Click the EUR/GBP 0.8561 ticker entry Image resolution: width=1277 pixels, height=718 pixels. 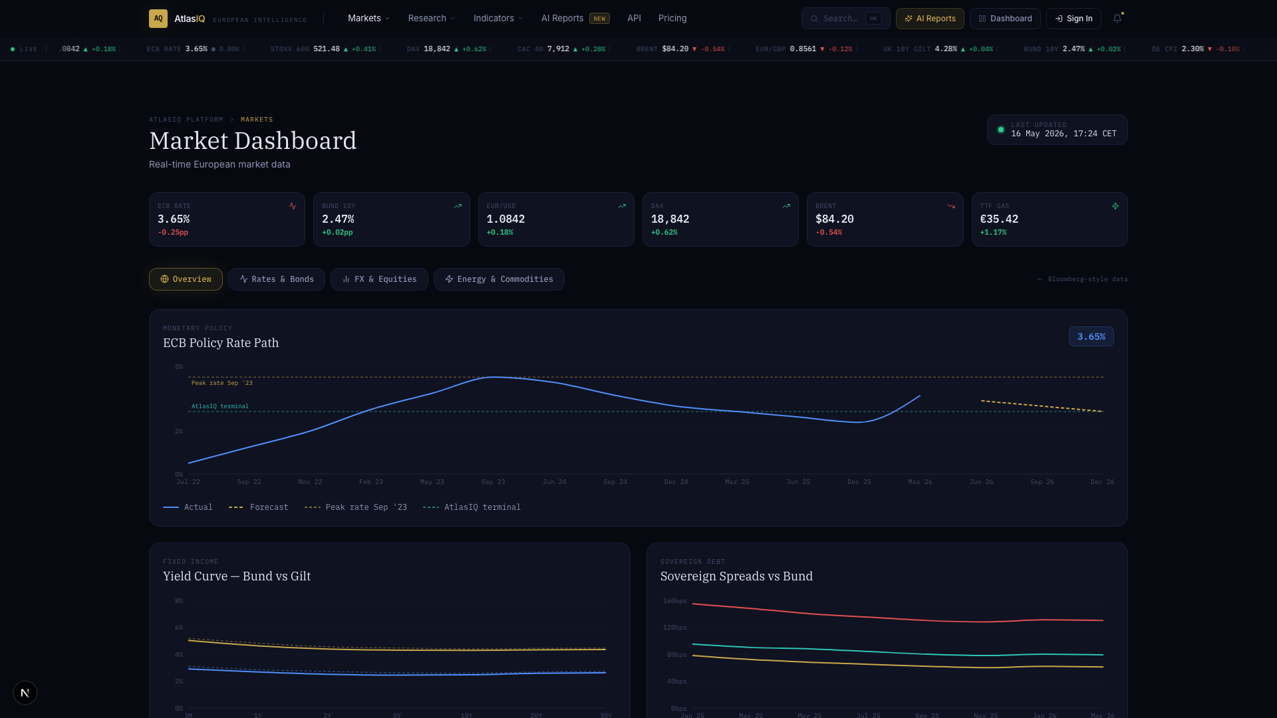point(804,49)
